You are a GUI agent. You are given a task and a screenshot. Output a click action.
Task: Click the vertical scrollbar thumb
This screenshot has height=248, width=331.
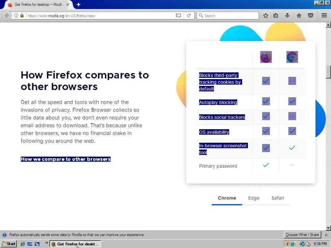click(328, 72)
